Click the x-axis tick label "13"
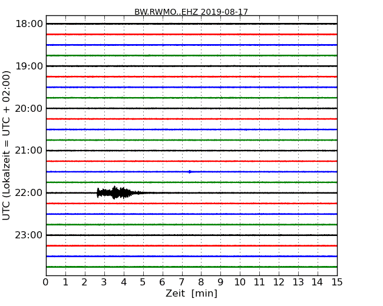This screenshot has height=306, width=383. pyautogui.click(x=298, y=282)
